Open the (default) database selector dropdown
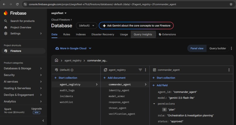 tap(87, 25)
